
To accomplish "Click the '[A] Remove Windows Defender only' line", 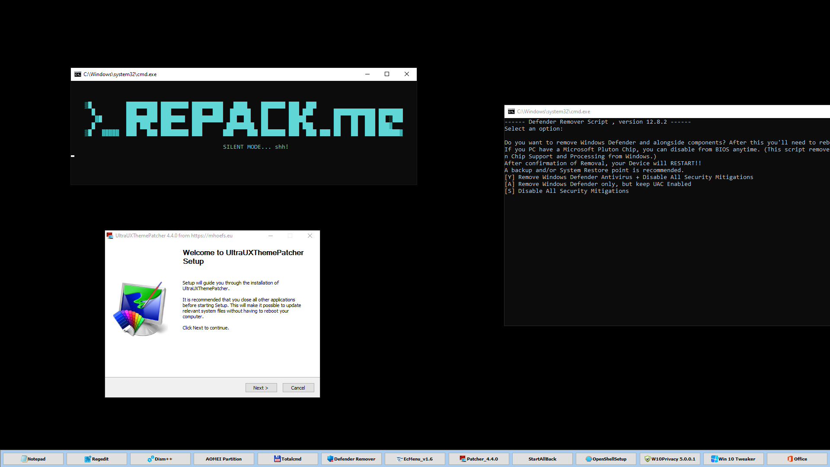I will tap(598, 184).
